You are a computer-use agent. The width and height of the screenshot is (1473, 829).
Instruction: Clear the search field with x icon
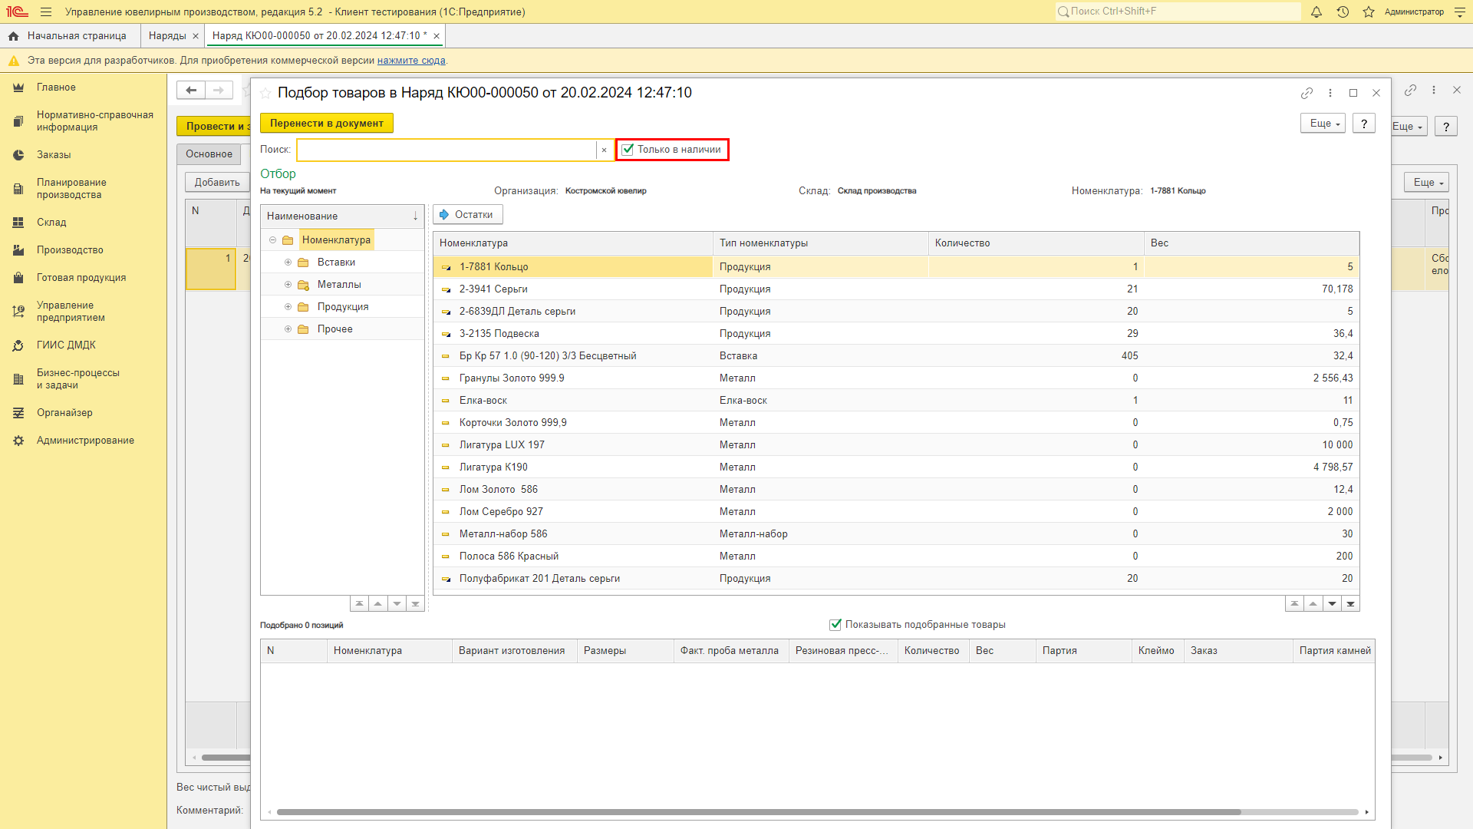click(x=604, y=150)
